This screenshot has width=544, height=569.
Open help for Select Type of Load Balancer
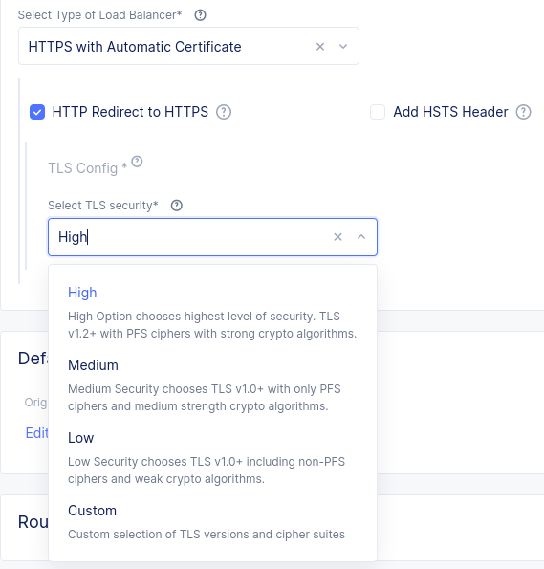point(200,15)
